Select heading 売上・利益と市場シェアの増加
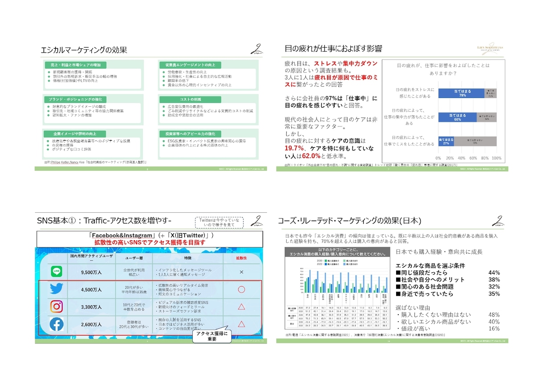The image size is (543, 384). [75, 65]
